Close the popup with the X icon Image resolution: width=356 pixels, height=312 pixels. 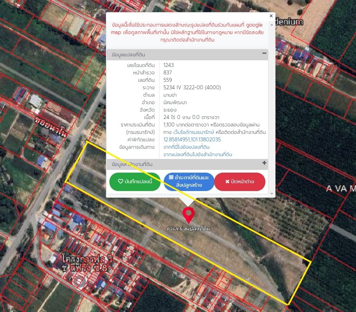coord(271,16)
